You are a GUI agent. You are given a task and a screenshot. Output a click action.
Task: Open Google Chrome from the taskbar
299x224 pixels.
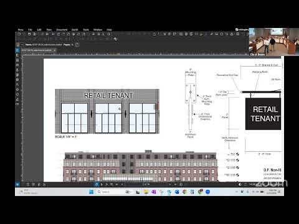pyautogui.click(x=184, y=192)
